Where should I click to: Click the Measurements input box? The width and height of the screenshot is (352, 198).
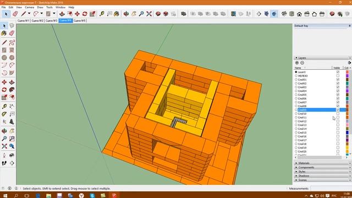tap(331, 189)
